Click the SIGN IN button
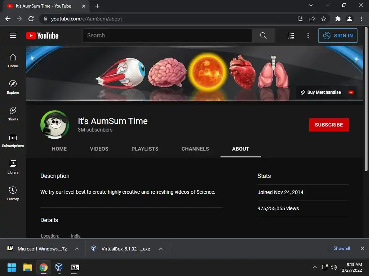 click(338, 36)
